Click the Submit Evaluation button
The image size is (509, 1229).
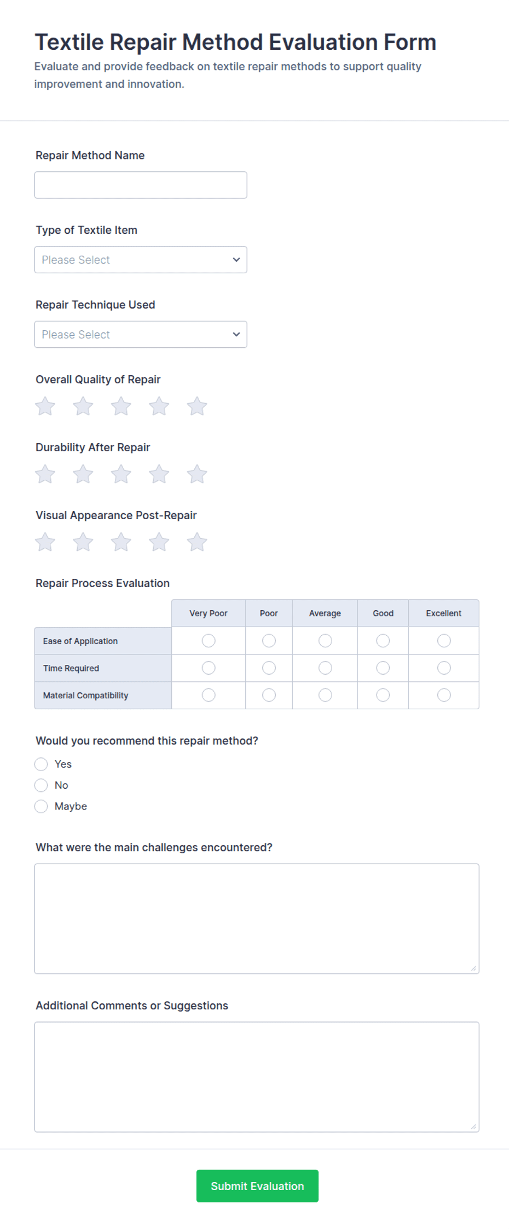click(257, 1186)
